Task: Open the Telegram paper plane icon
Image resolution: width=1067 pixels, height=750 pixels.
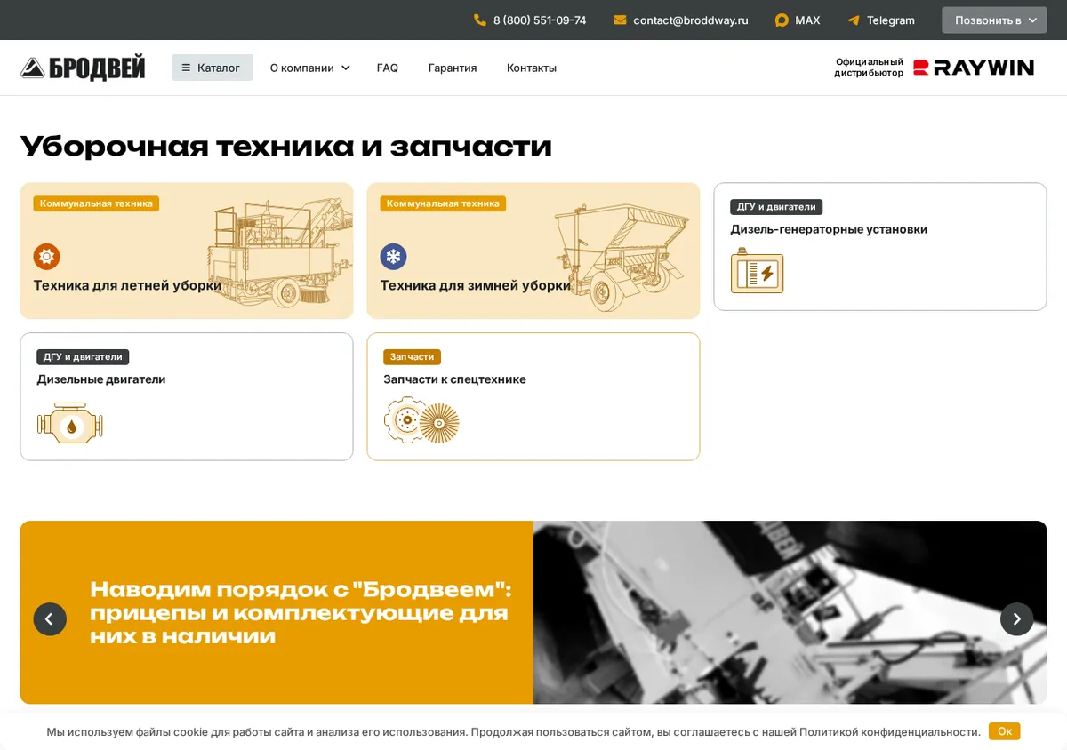Action: click(854, 20)
